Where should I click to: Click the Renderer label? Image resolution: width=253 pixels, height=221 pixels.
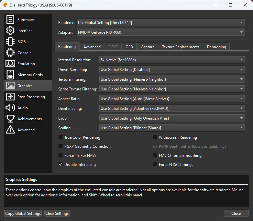pyautogui.click(x=66, y=22)
